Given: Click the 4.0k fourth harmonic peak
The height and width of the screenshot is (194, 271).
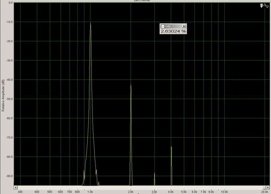Looking at the screenshot, I should [171, 147].
